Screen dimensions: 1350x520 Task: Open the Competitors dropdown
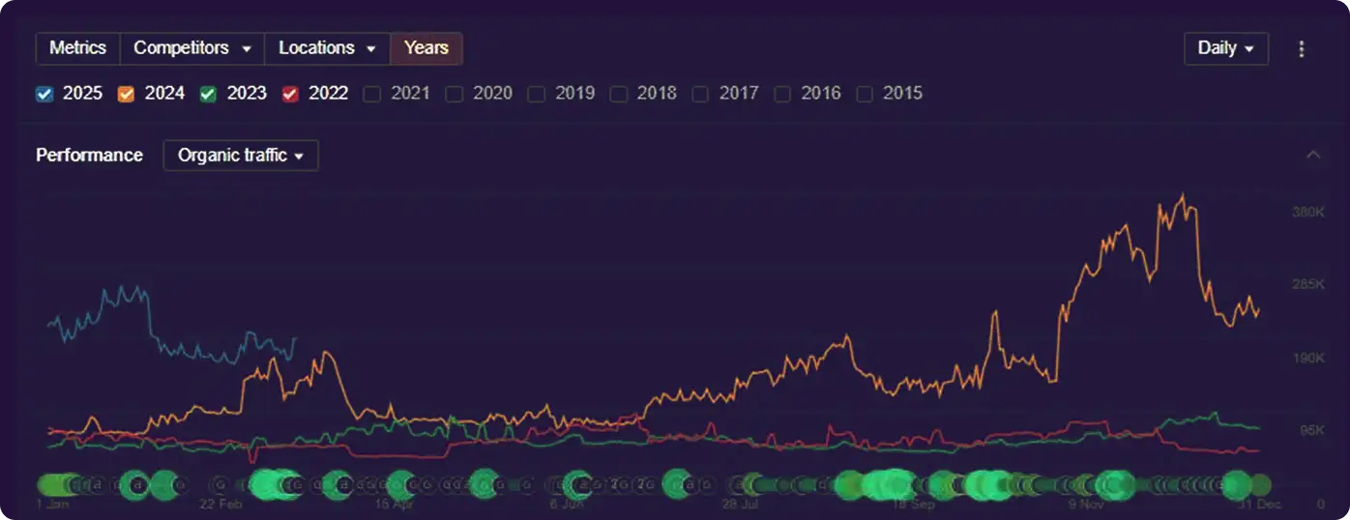[191, 48]
